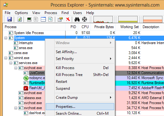Open Properties... from the context menu

pyautogui.click(x=80, y=107)
